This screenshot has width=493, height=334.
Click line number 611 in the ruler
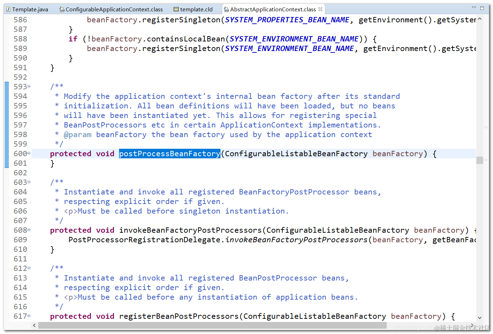(x=20, y=259)
